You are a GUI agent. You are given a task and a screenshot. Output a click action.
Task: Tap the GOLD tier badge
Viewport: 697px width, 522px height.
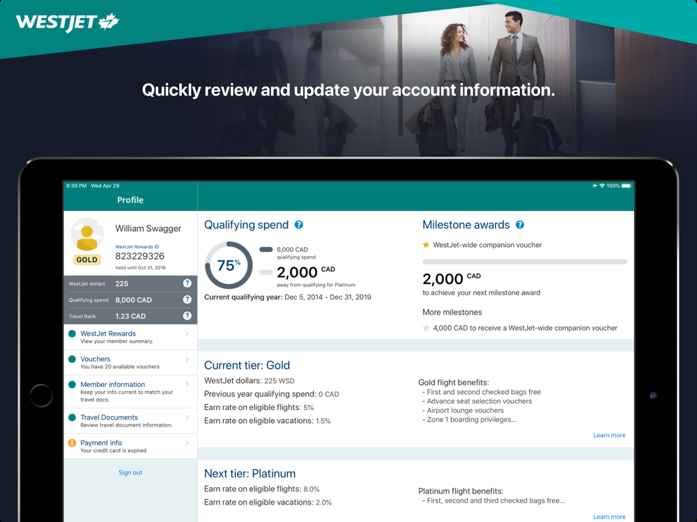point(87,260)
